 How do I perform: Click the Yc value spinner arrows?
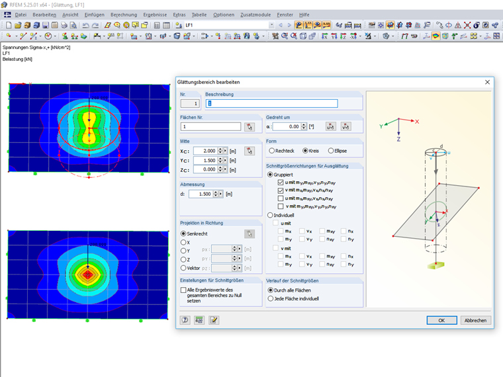[220, 160]
